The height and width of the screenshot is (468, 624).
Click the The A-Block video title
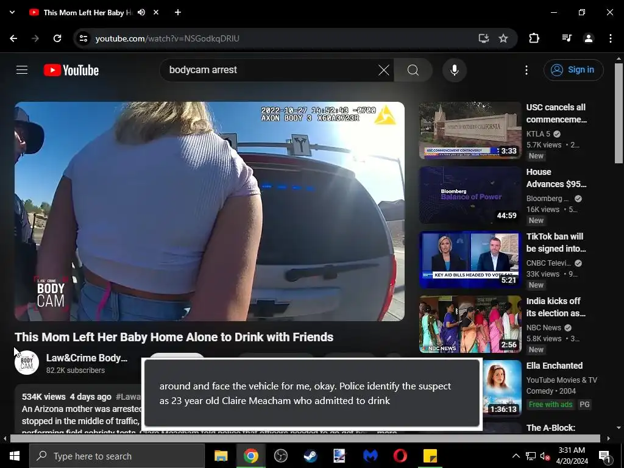click(551, 428)
